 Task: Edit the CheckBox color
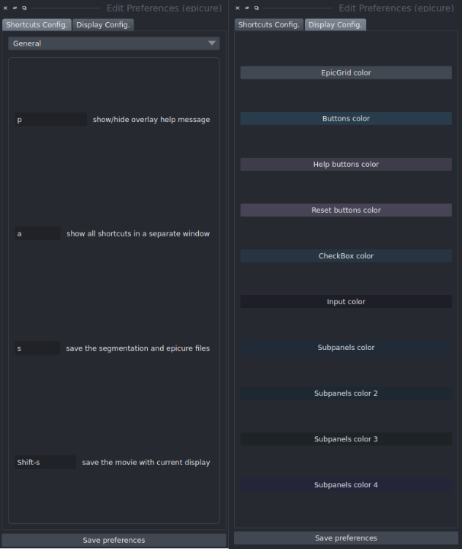(346, 256)
